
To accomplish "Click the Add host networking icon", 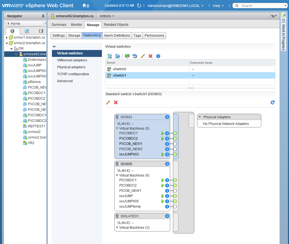I will tap(109, 56).
